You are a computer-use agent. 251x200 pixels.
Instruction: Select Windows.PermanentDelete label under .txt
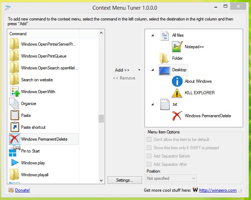click(x=208, y=116)
